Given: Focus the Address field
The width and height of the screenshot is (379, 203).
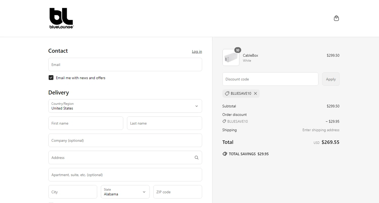Looking at the screenshot, I should click(x=125, y=157).
